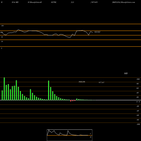Viewport: 141px width, 141px height.
Task: Click the -60 label on MR axis
Action: [x=138, y=115]
